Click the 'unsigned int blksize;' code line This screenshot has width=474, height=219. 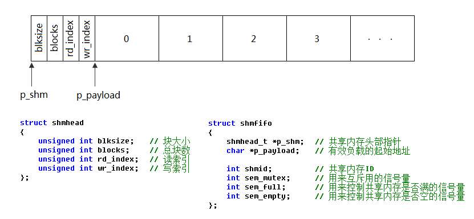pyautogui.click(x=86, y=141)
